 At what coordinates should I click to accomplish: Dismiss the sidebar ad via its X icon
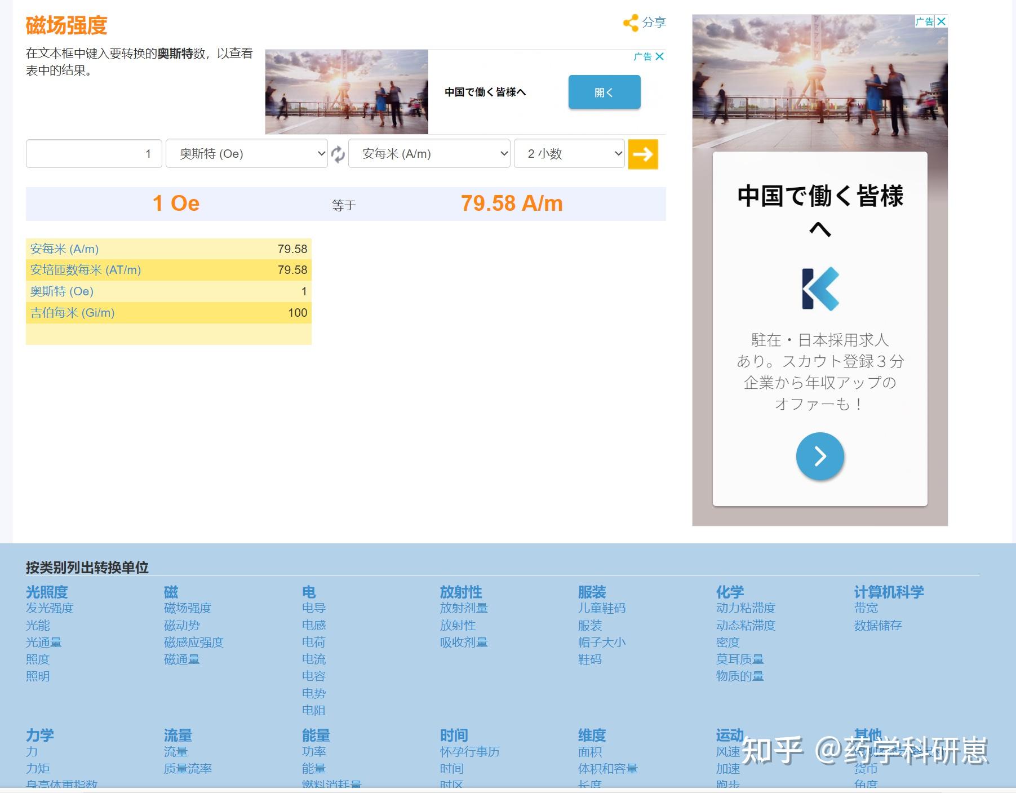pos(942,21)
